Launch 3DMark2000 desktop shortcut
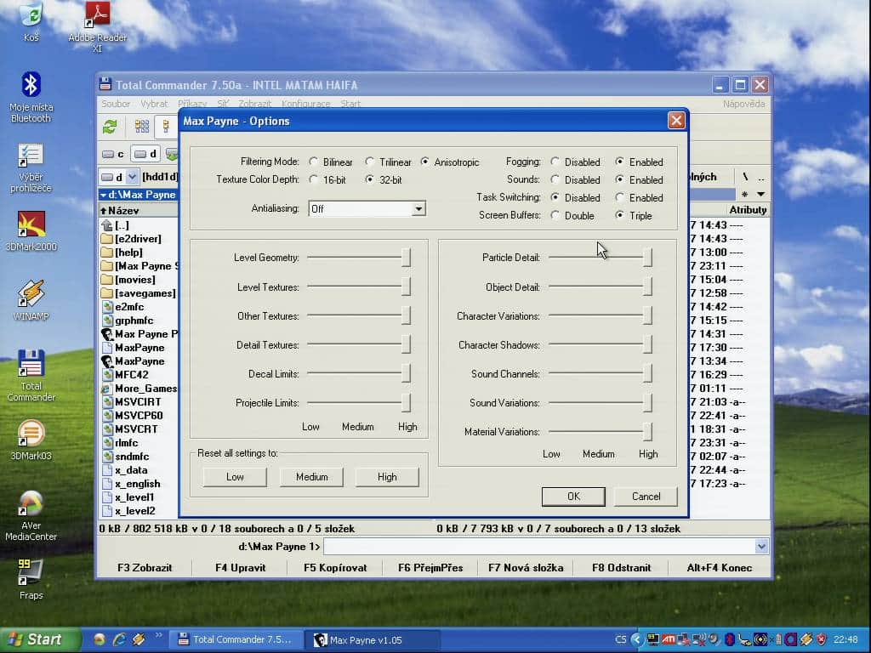The width and height of the screenshot is (871, 653). 31,230
